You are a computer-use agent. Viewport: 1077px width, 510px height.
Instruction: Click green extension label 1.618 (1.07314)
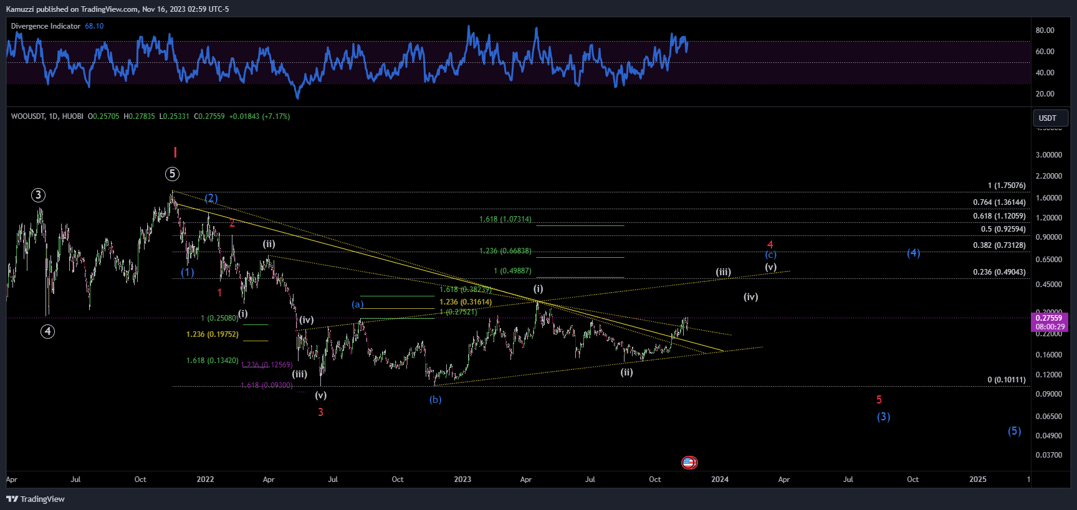tap(505, 219)
